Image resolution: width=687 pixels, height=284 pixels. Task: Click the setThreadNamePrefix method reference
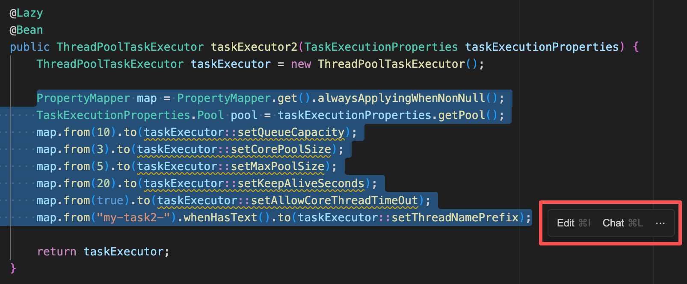pos(455,217)
